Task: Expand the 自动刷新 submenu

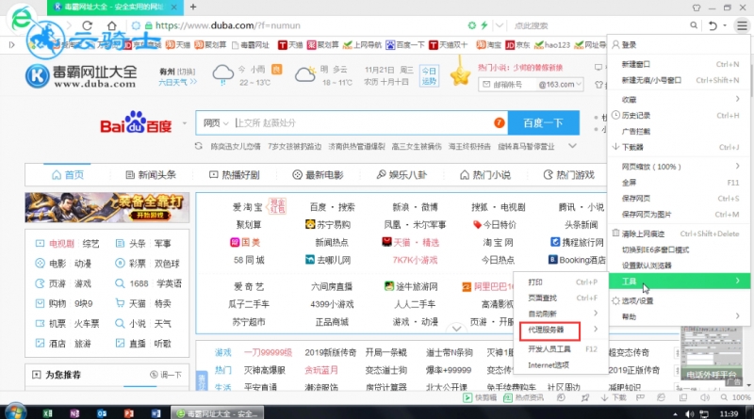Action: tap(561, 314)
